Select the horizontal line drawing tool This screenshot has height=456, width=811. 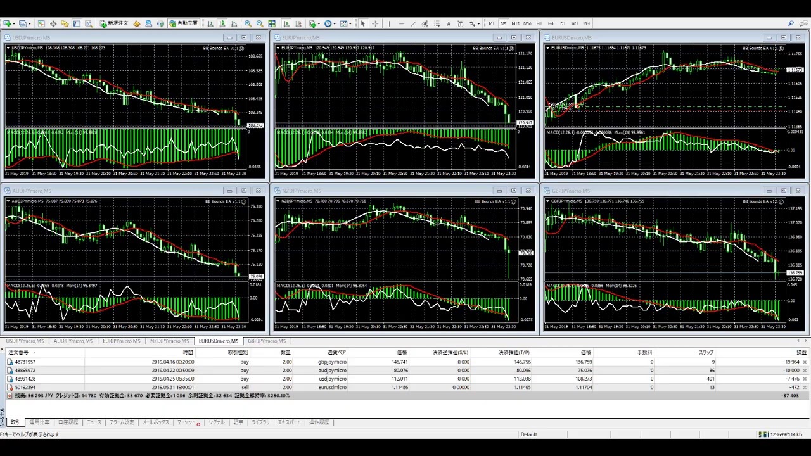(402, 23)
